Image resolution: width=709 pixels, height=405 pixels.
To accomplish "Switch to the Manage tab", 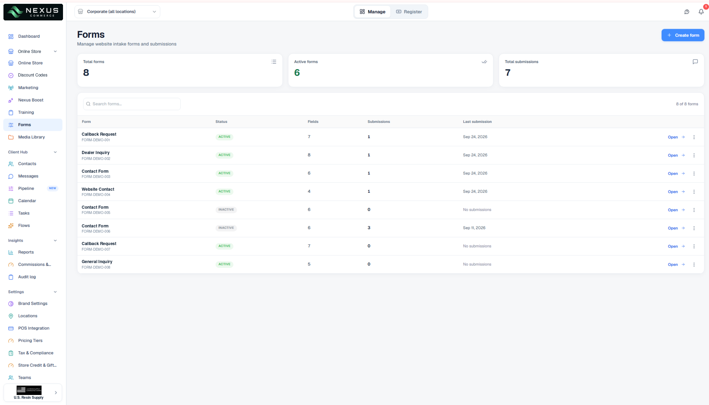I will pyautogui.click(x=373, y=12).
